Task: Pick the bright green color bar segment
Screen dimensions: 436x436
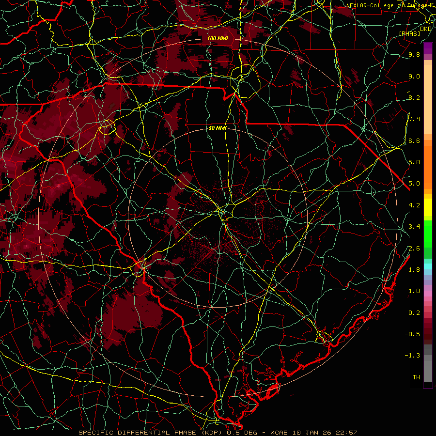Action: pos(428,234)
